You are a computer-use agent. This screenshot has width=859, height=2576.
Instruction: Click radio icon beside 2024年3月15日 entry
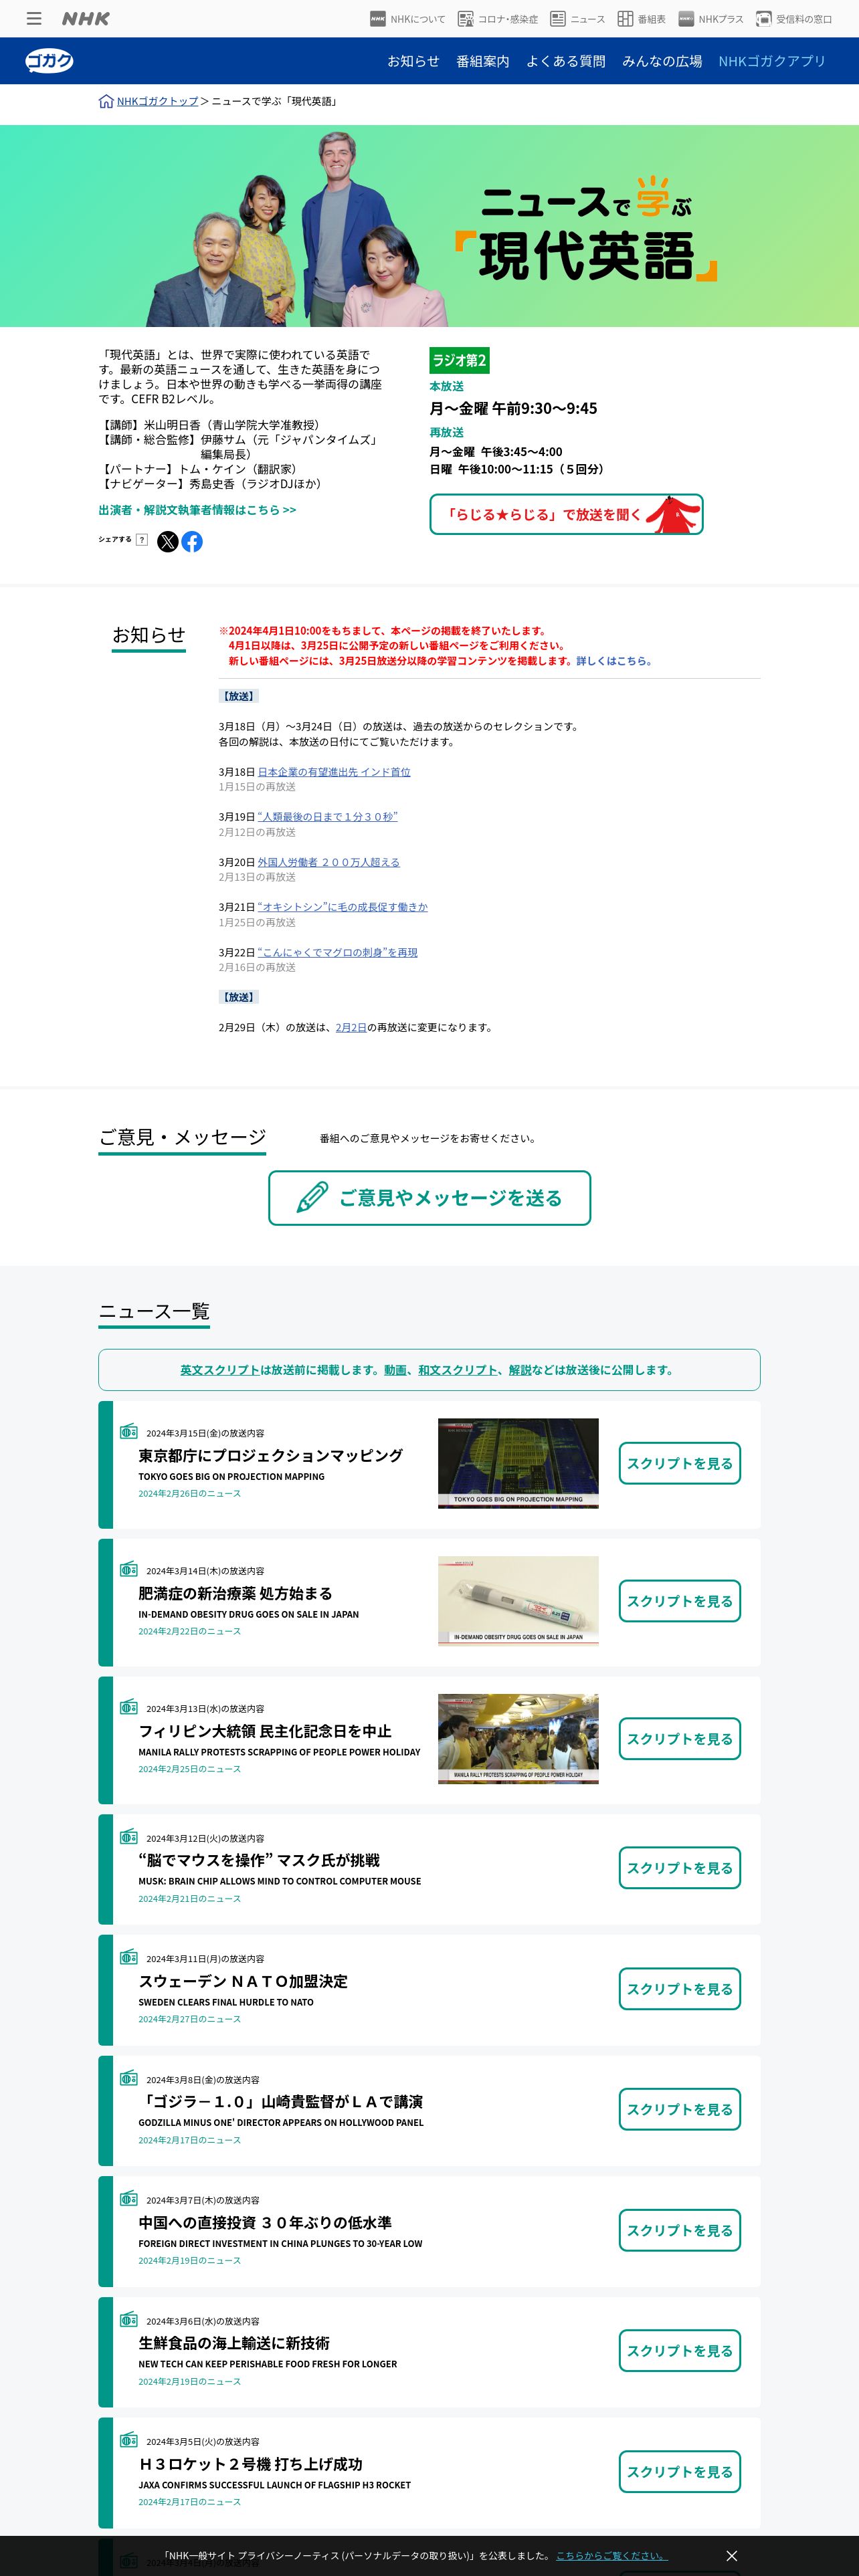click(x=128, y=1432)
